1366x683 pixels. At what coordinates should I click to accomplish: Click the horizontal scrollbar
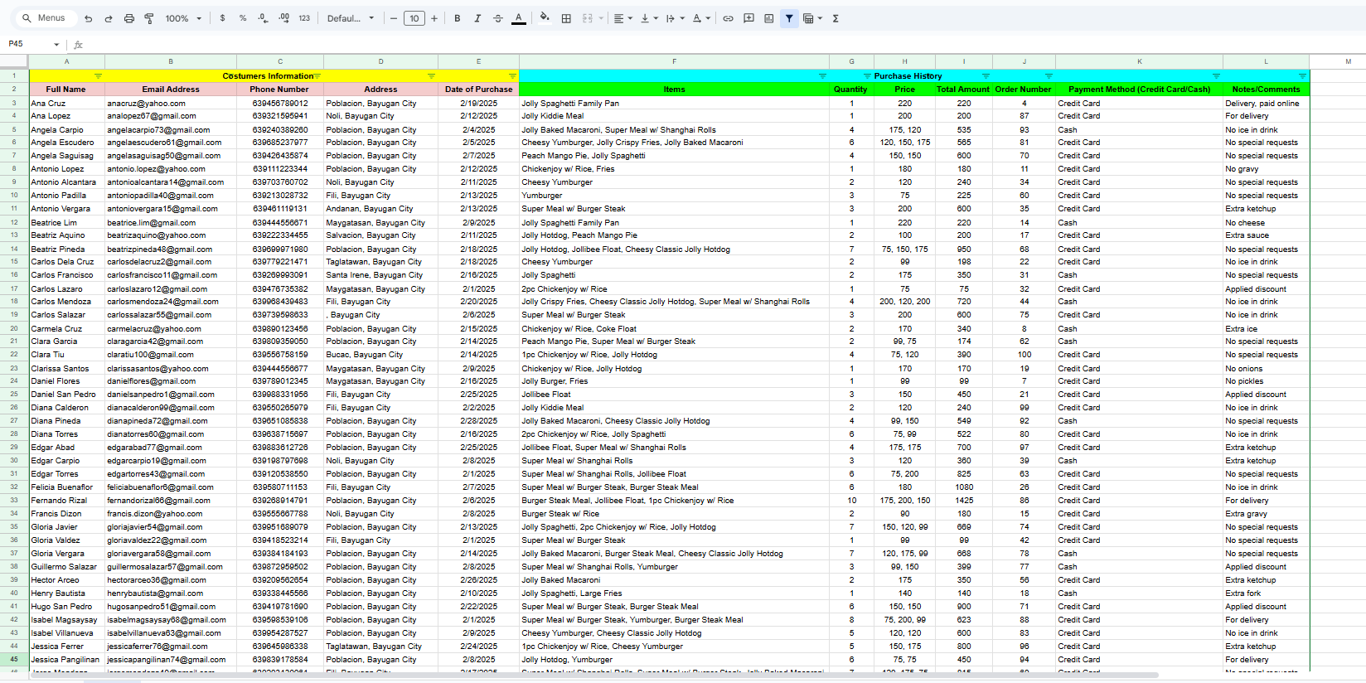(x=593, y=676)
